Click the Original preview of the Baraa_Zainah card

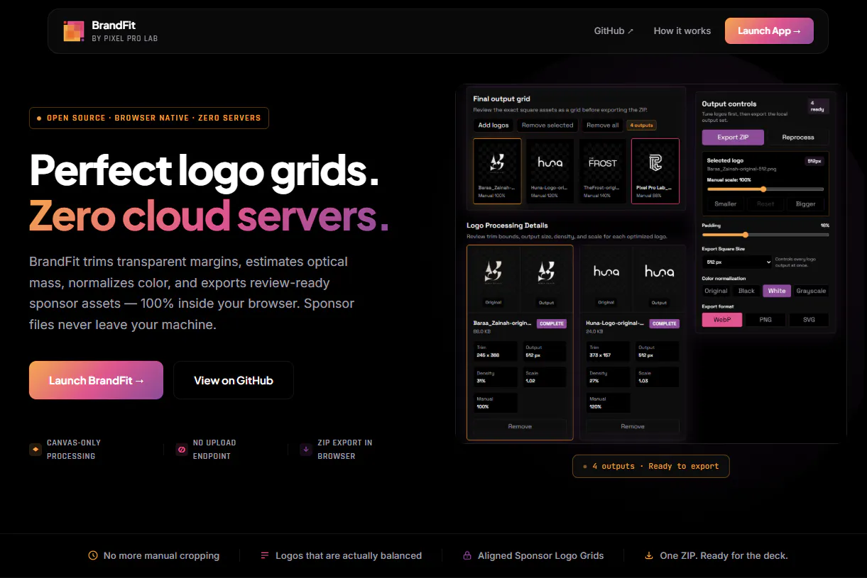(x=494, y=278)
